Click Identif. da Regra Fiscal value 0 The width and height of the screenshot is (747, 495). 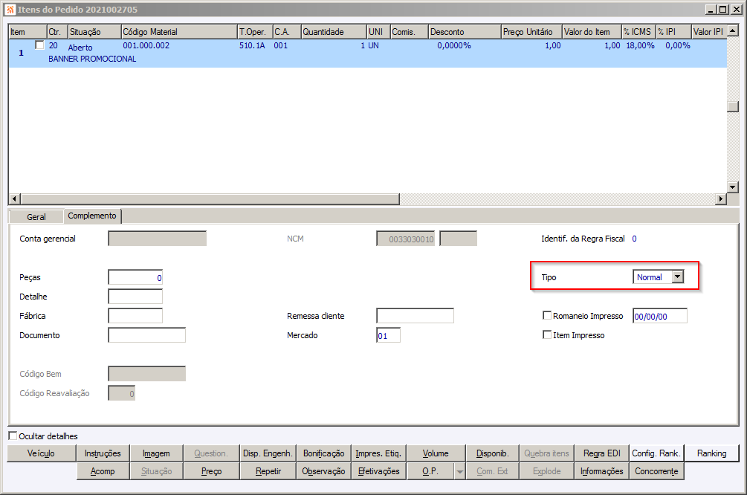634,239
